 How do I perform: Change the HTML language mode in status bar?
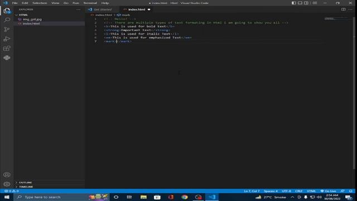(311, 191)
